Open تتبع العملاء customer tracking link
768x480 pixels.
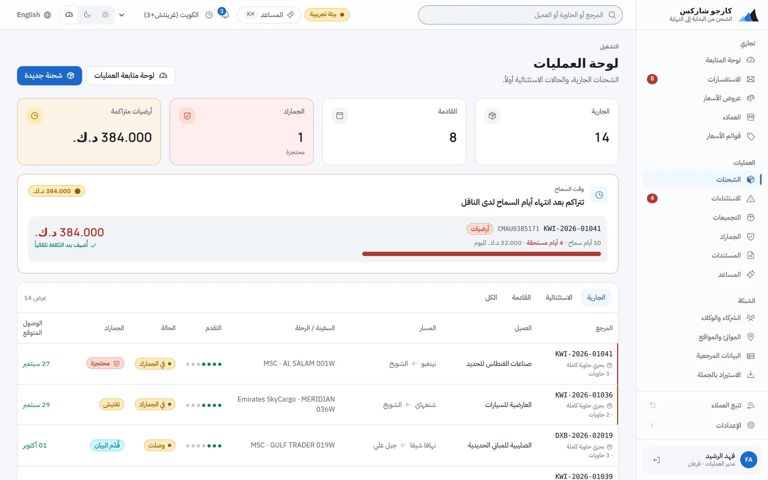point(702,405)
